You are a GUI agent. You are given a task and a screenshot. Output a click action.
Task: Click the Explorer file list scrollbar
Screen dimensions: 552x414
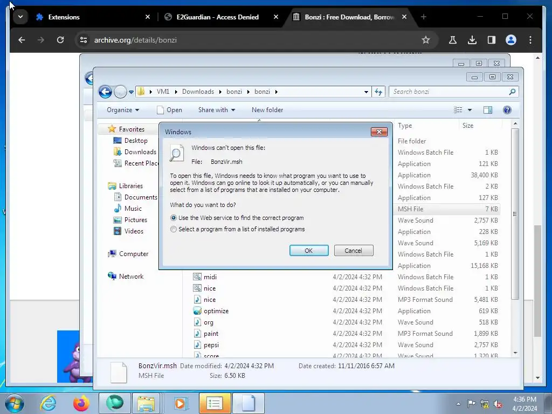[x=515, y=213]
